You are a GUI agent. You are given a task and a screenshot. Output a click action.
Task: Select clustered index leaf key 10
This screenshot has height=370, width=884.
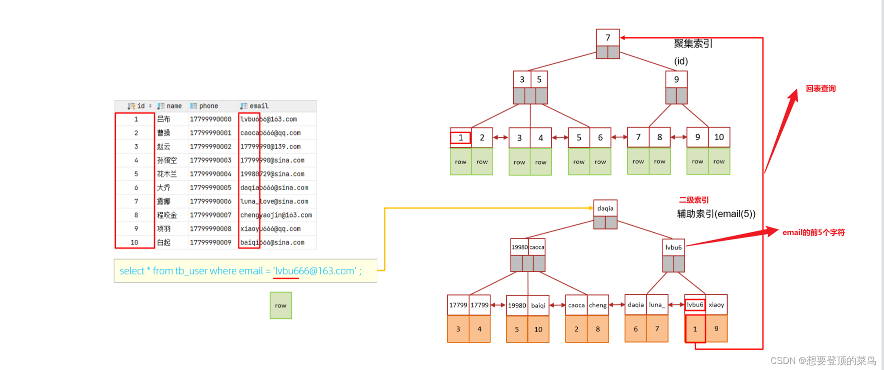[719, 137]
